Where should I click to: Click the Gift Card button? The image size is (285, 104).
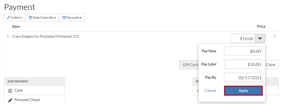[x=189, y=65]
